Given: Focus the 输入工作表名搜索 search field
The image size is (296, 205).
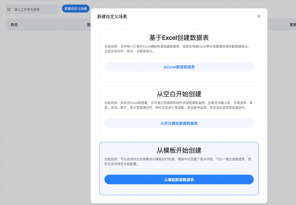Looking at the screenshot, I should pyautogui.click(x=35, y=9).
